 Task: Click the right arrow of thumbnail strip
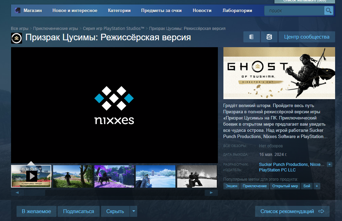[211, 192]
